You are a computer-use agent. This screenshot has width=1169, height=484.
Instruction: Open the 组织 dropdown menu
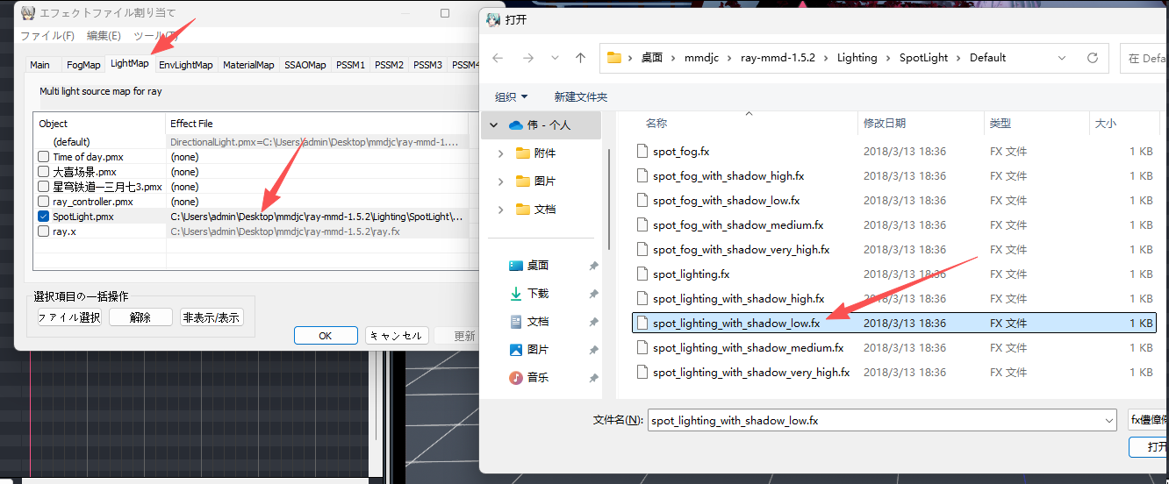pyautogui.click(x=512, y=97)
